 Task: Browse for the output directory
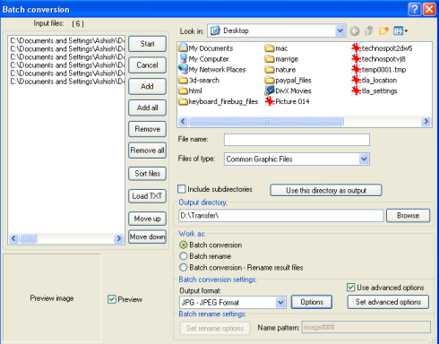(408, 216)
